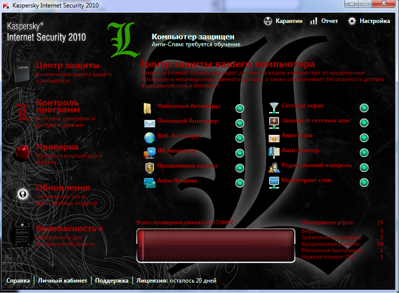
Task: Click the warning envelope icon for Анти-Спам
Action: tap(274, 138)
